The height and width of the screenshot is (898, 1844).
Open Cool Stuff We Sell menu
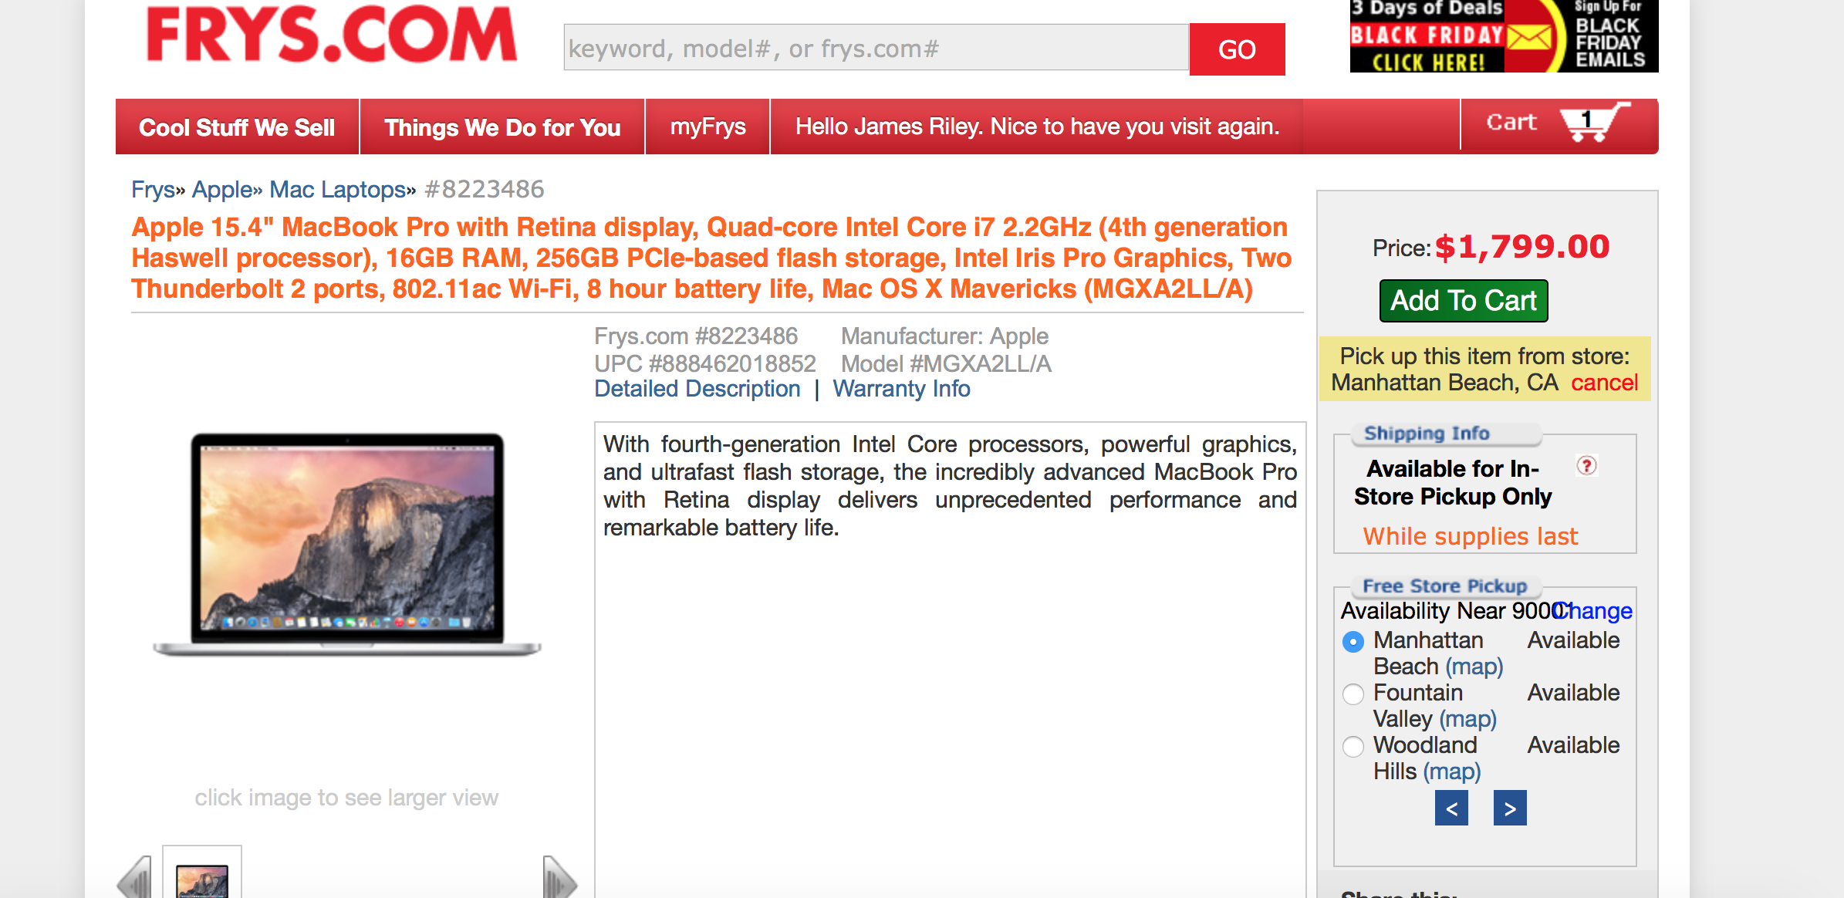click(x=237, y=127)
